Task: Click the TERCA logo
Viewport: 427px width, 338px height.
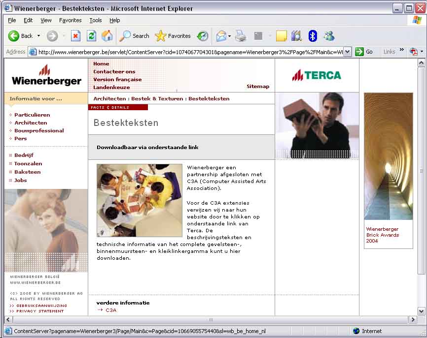Action: [317, 75]
